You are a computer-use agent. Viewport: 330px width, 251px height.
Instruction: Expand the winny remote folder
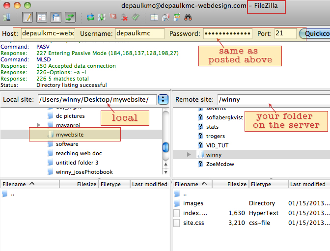click(189, 155)
